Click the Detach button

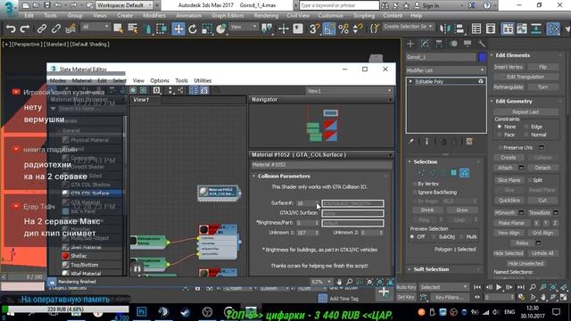coord(542,168)
